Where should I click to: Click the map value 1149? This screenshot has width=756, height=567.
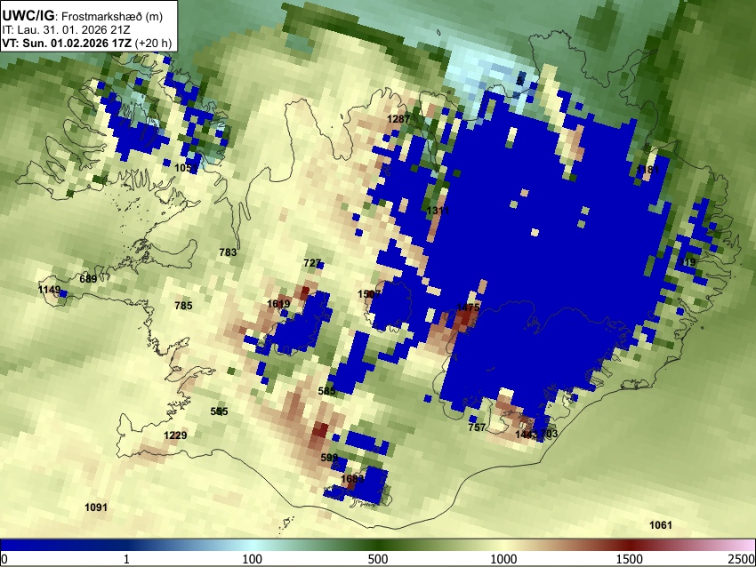click(49, 290)
